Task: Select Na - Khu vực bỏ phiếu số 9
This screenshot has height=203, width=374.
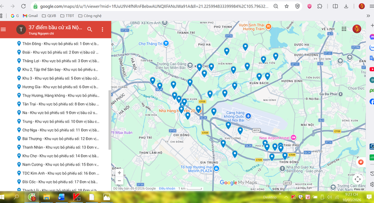Action: pyautogui.click(x=58, y=113)
